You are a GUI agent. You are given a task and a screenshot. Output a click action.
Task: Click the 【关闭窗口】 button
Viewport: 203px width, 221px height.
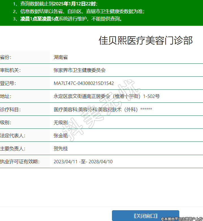click(x=145, y=216)
